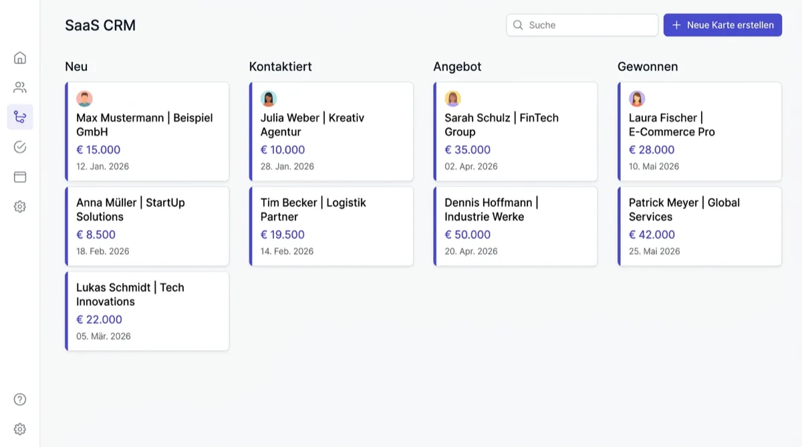Focus the Suche search field
The width and height of the screenshot is (802, 447).
pos(582,25)
